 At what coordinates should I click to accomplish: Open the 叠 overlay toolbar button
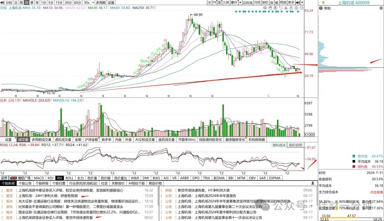pyautogui.click(x=272, y=2)
